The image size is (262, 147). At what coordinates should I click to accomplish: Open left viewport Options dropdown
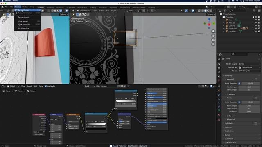click(63, 15)
